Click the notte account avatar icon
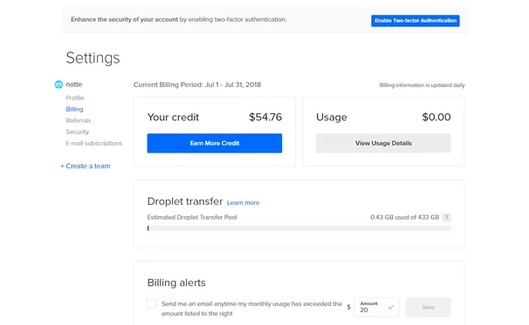The width and height of the screenshot is (529, 325). click(58, 85)
